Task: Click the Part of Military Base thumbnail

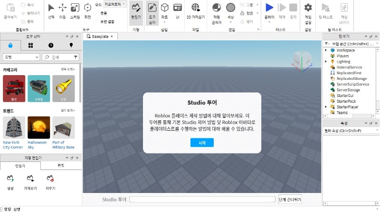Action: coord(64,127)
